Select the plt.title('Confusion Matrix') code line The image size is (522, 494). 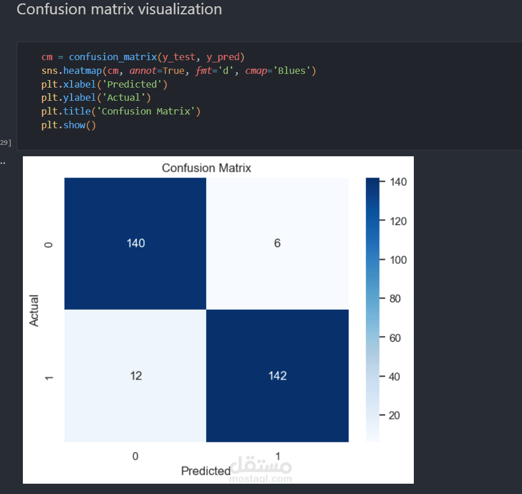click(x=120, y=111)
